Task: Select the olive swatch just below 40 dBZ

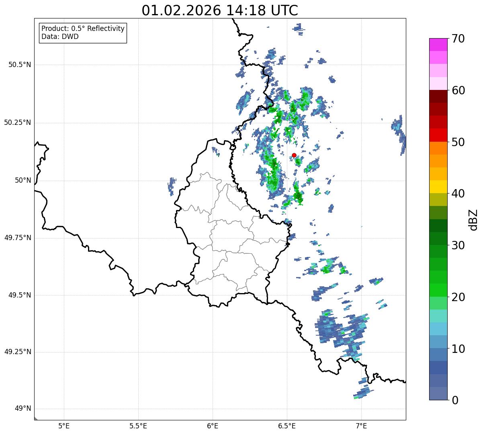Action: click(x=438, y=200)
